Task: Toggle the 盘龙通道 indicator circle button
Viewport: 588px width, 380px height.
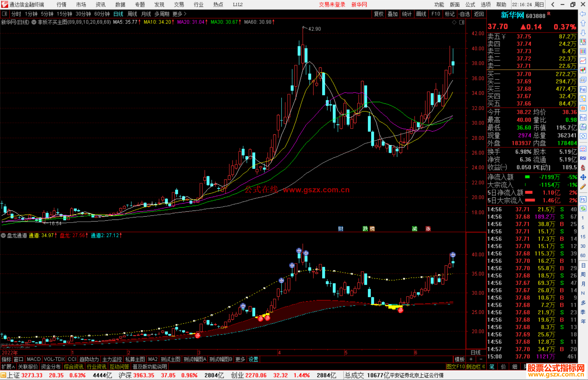Action: coord(3,235)
